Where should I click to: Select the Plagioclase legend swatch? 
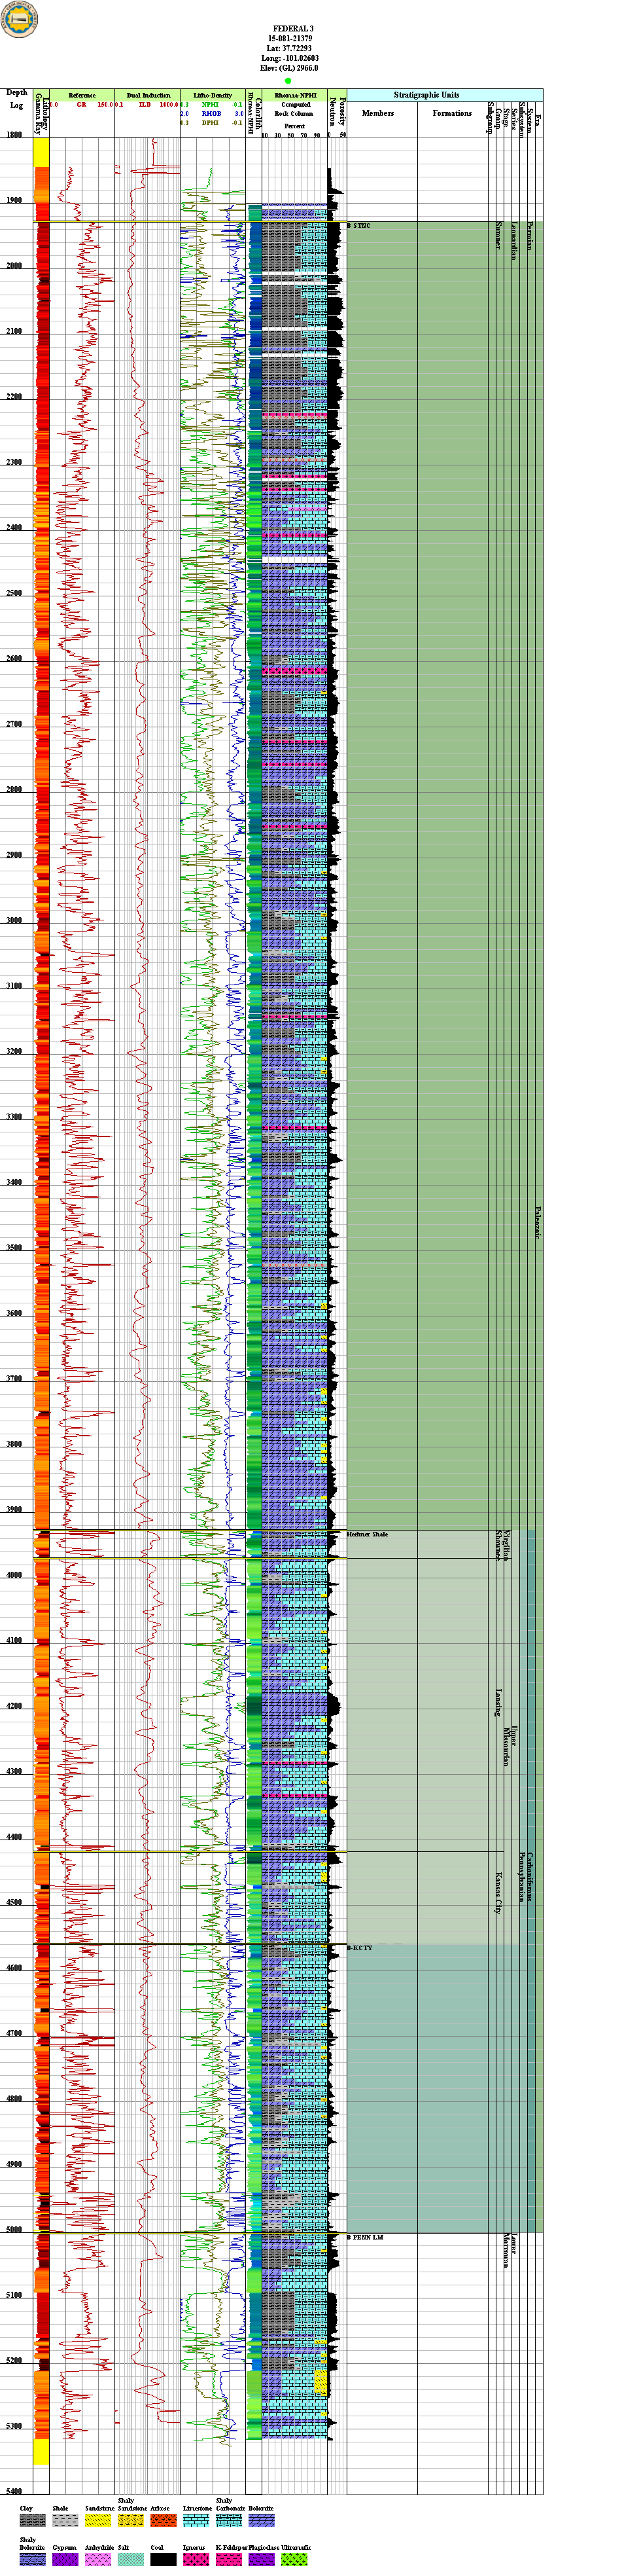(x=262, y=2560)
